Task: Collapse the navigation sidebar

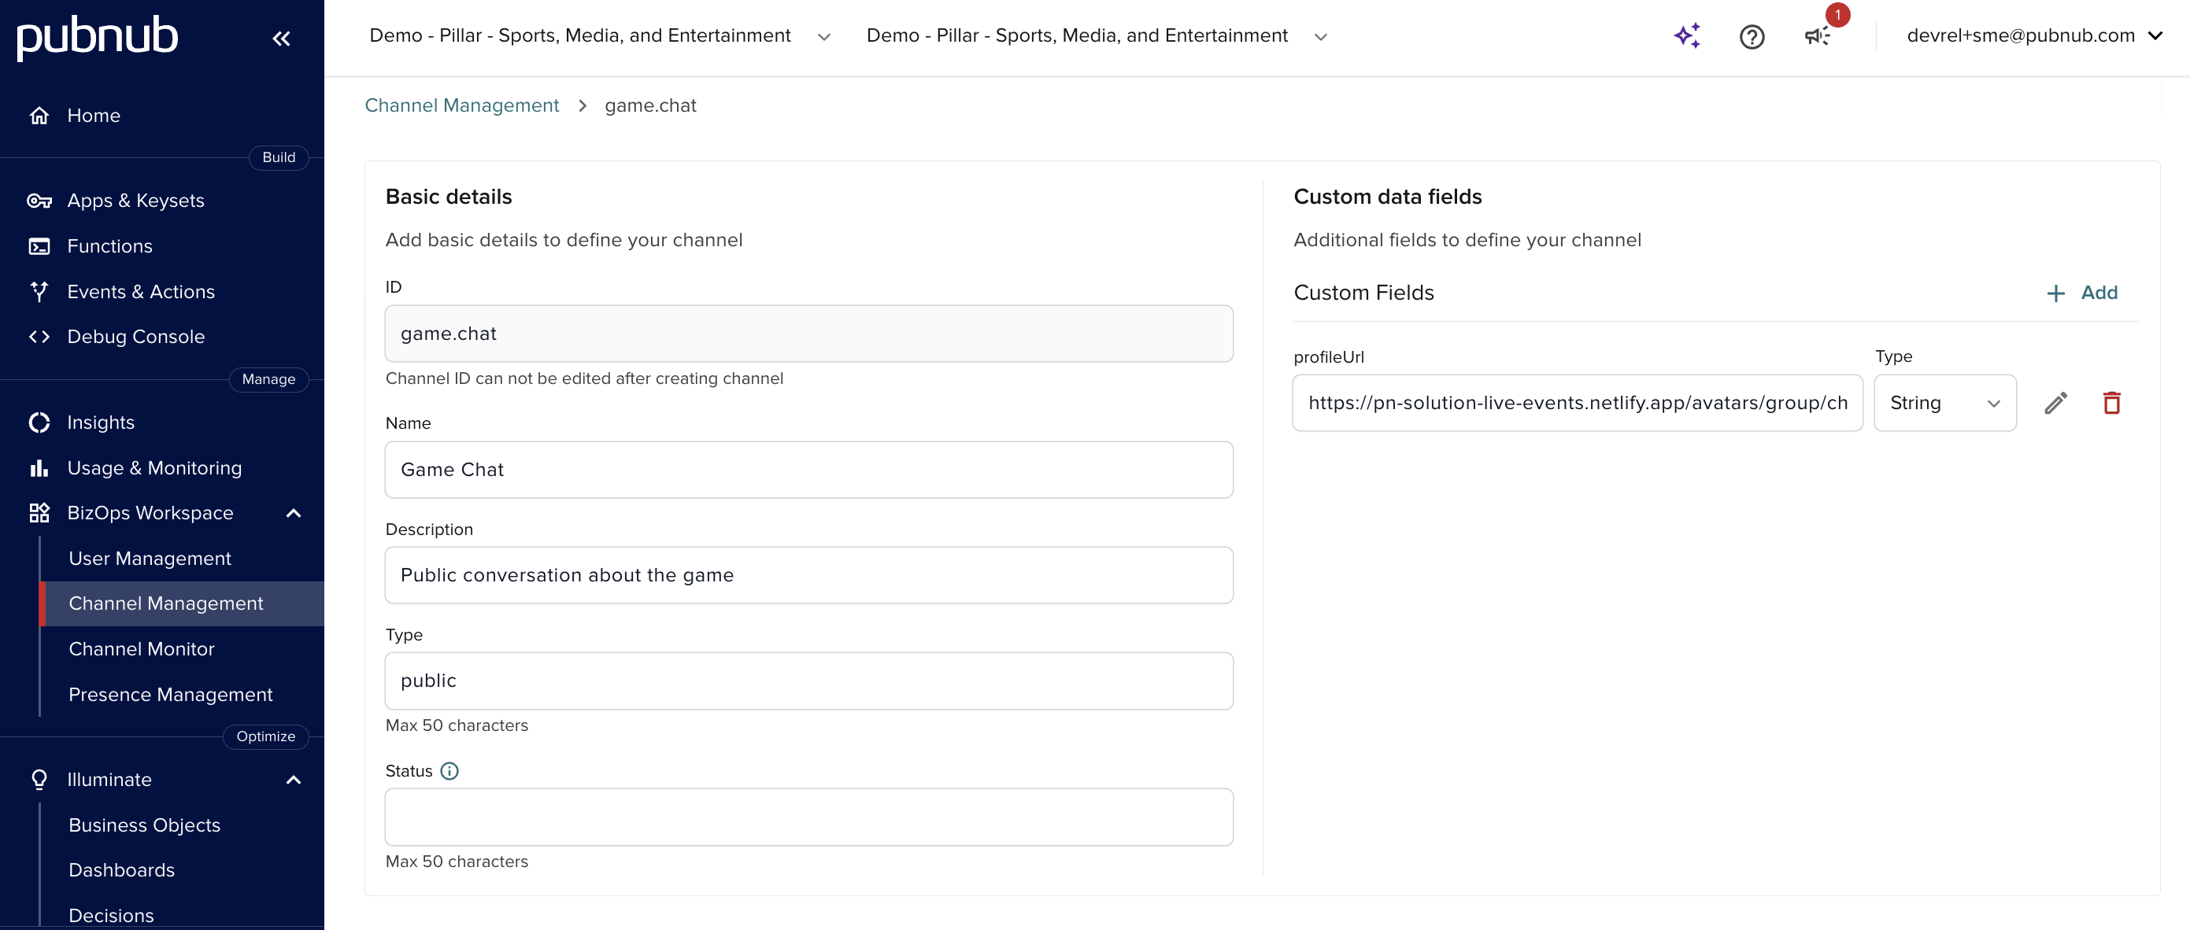Action: (281, 39)
